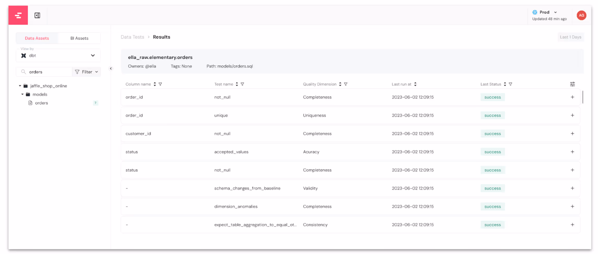This screenshot has width=598, height=254.
Task: Expand details of the order_id unique test
Action: point(572,115)
